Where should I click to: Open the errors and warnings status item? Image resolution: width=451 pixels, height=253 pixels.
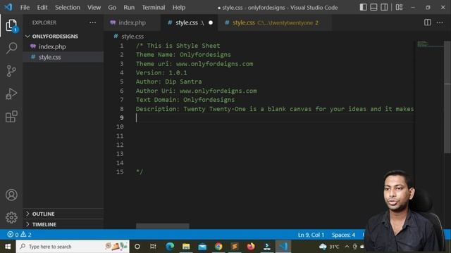19,235
